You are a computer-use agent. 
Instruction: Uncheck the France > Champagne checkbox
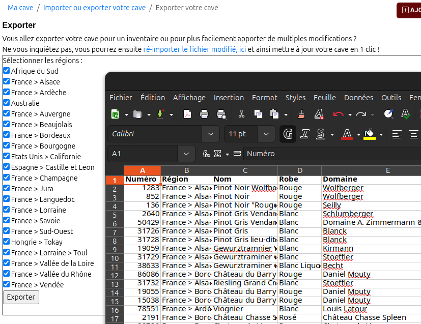point(7,178)
